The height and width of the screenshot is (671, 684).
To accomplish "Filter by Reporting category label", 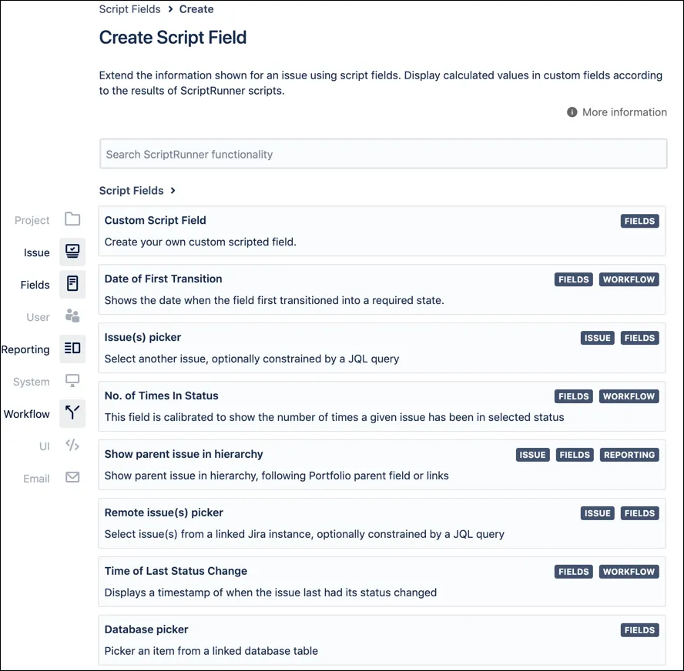I will [25, 349].
